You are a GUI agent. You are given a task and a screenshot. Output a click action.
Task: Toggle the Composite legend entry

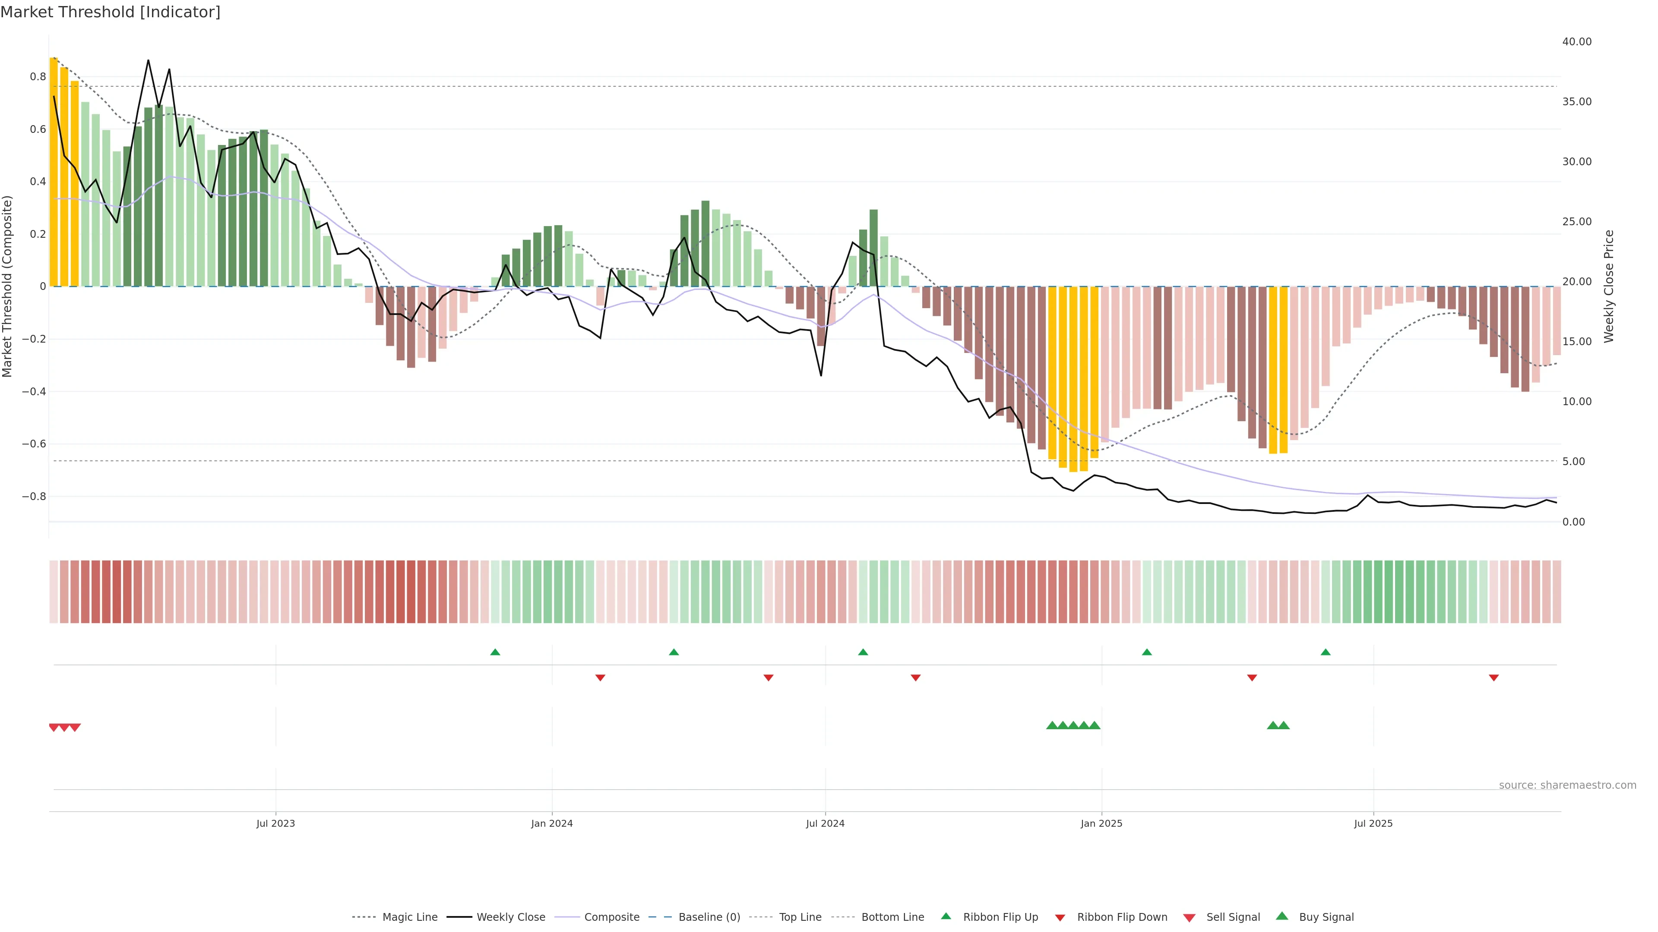(x=611, y=917)
